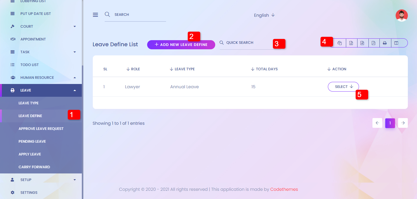Toggle the hamburger sidebar menu icon
The width and height of the screenshot is (417, 199).
click(96, 15)
